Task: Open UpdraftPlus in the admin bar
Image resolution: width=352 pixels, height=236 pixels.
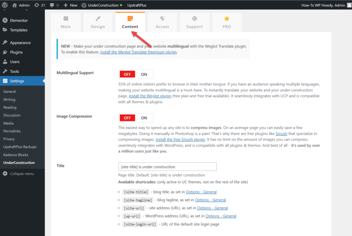Action: [x=137, y=5]
